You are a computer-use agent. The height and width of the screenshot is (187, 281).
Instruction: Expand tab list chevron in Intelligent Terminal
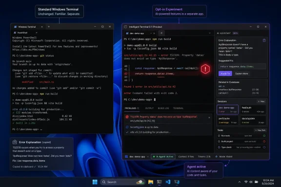[210, 33]
